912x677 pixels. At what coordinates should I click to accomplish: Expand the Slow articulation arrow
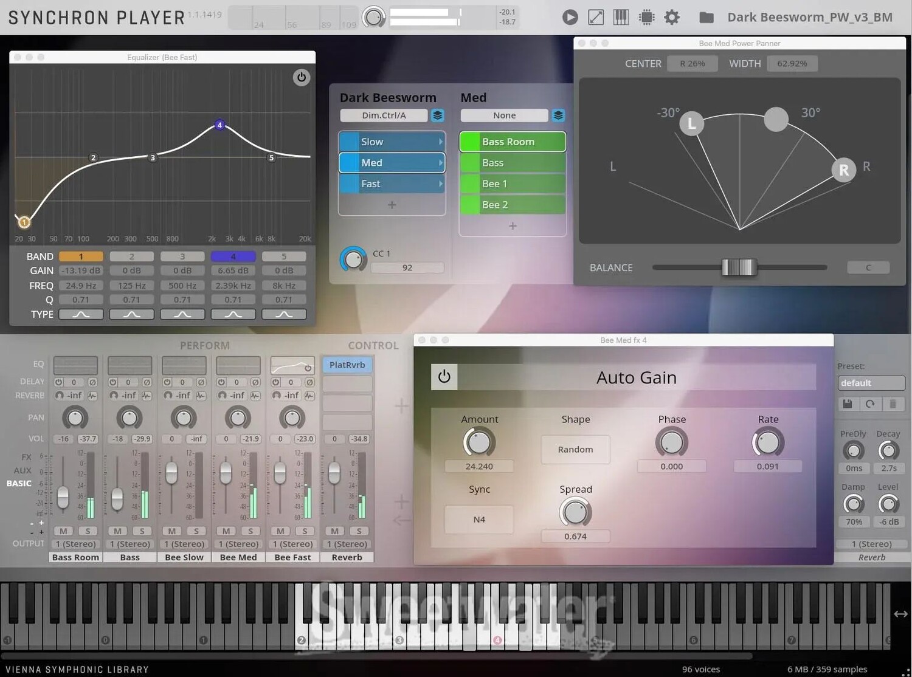(440, 142)
